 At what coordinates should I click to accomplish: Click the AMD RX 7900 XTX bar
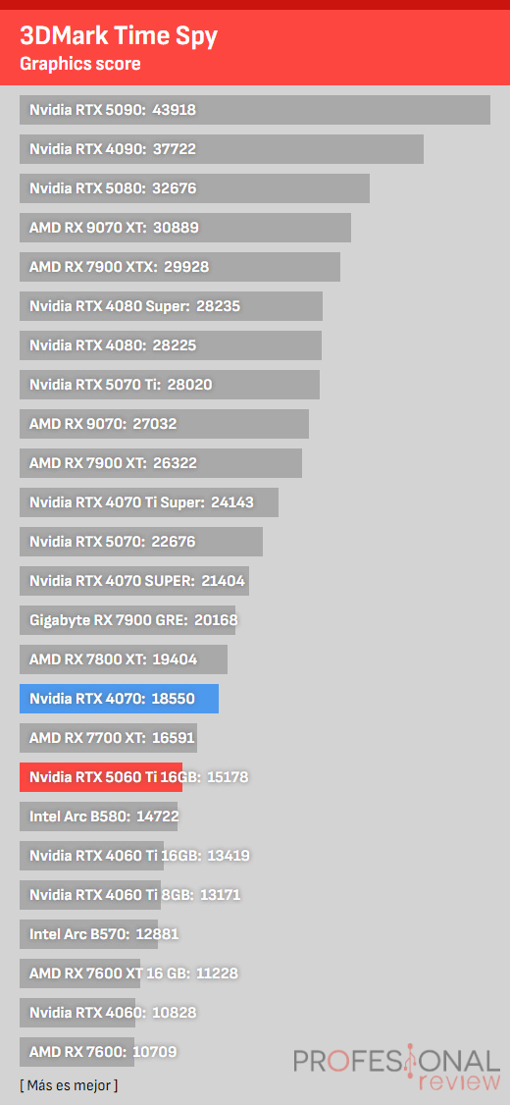pyautogui.click(x=179, y=266)
